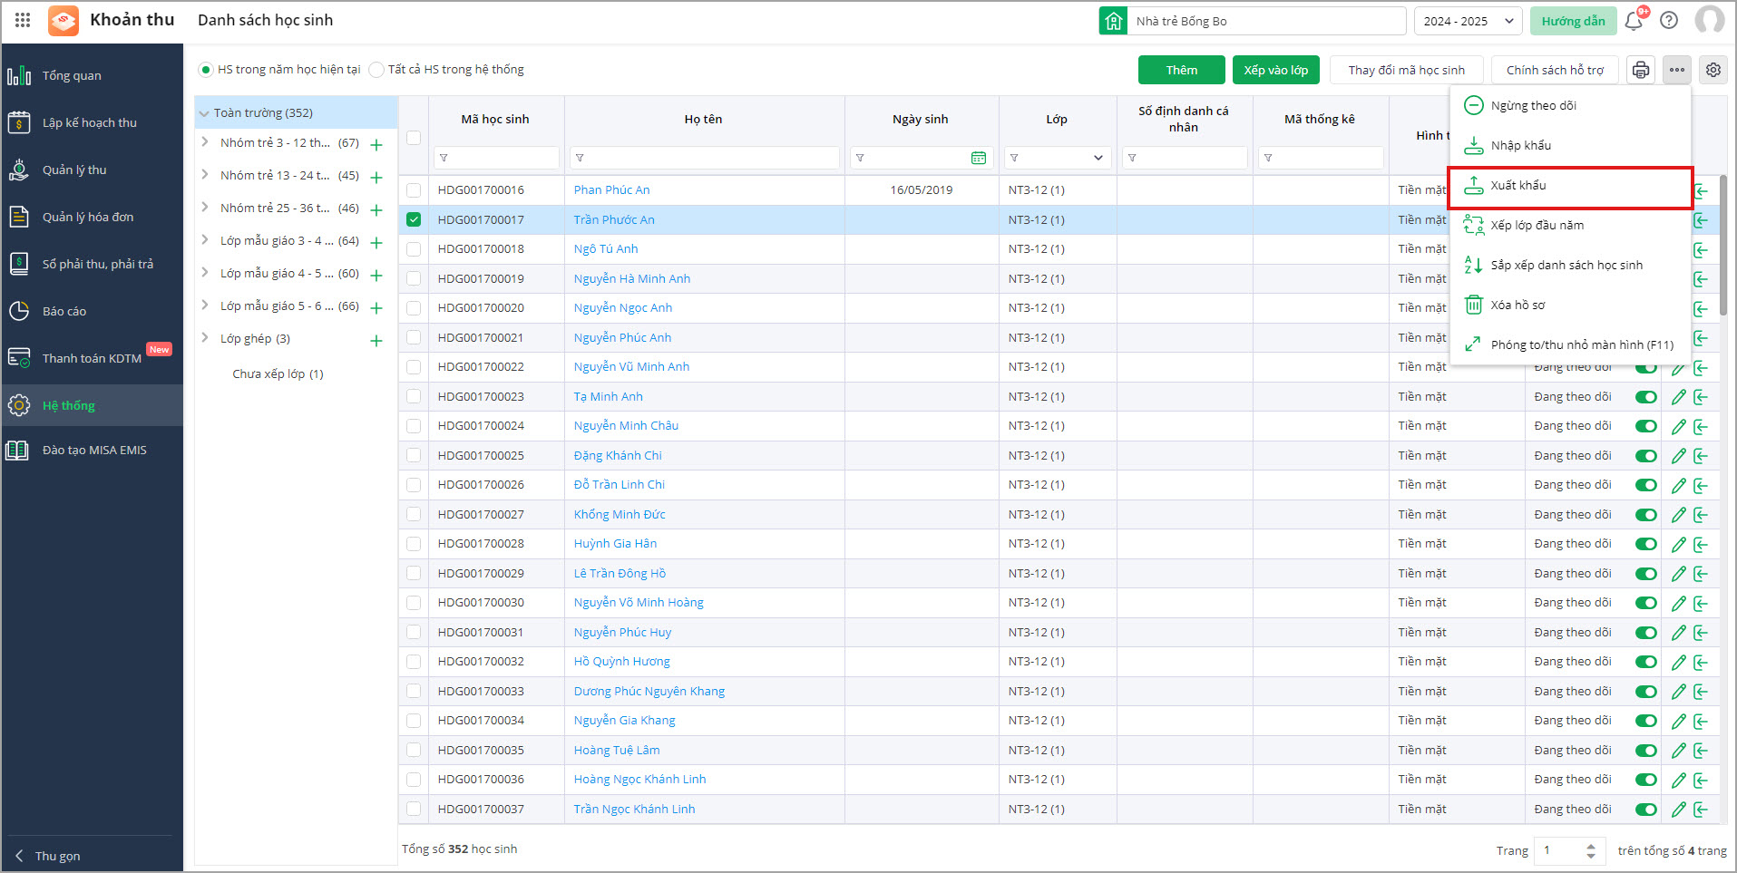
Task: Open the calendar picker in Ngày sinh filter
Action: (x=978, y=158)
